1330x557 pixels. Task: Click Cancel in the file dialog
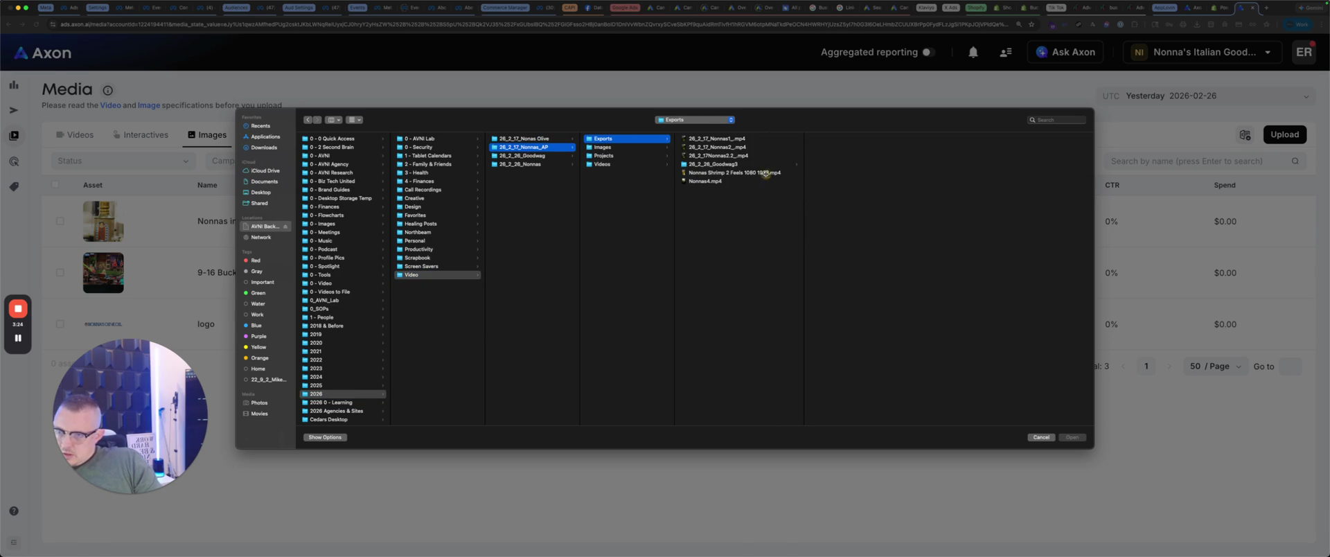click(x=1040, y=437)
